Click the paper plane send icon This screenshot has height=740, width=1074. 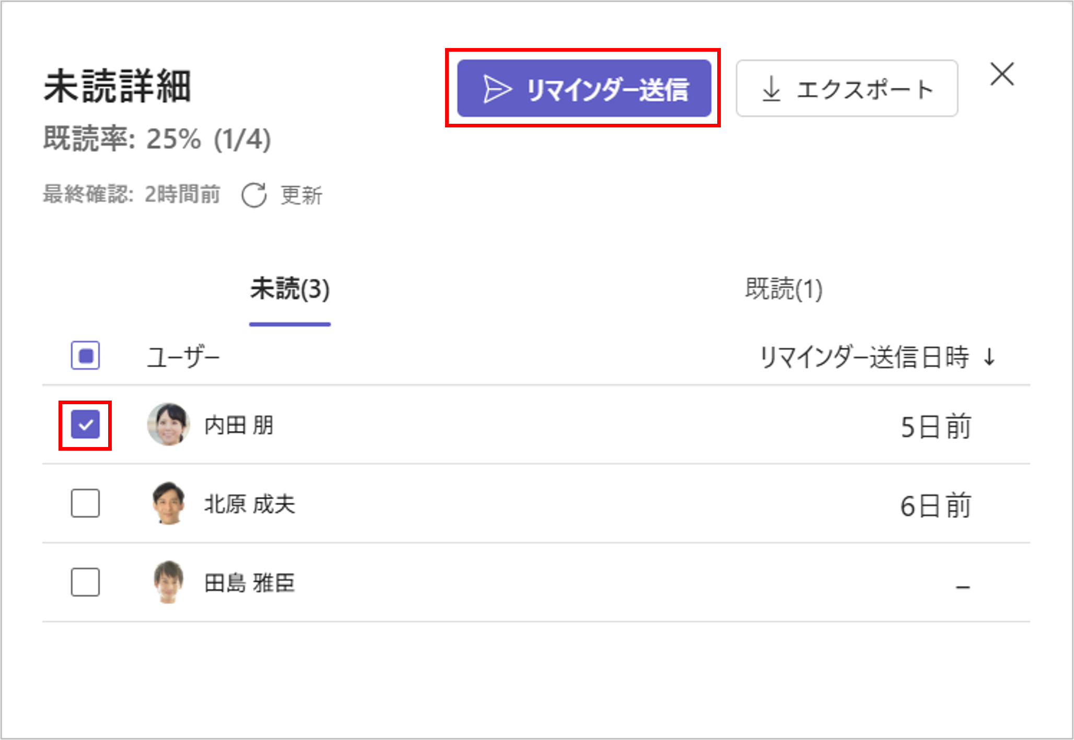[496, 89]
